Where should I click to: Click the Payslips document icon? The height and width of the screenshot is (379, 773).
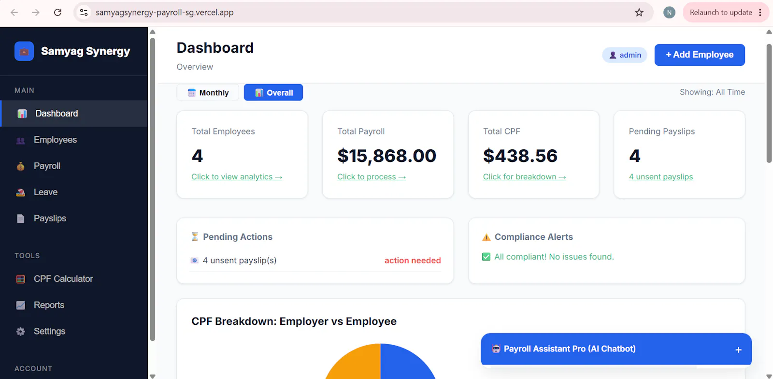point(20,219)
